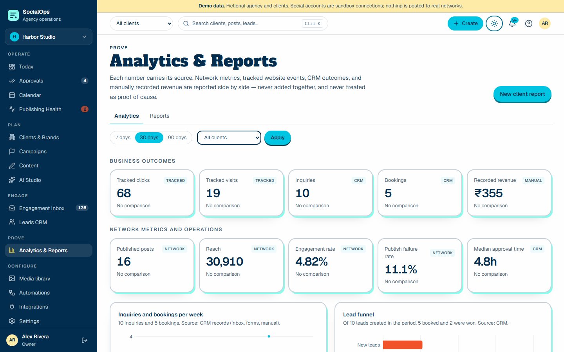This screenshot has height=352, width=564.
Task: Switch to the Reports tab
Action: [159, 116]
